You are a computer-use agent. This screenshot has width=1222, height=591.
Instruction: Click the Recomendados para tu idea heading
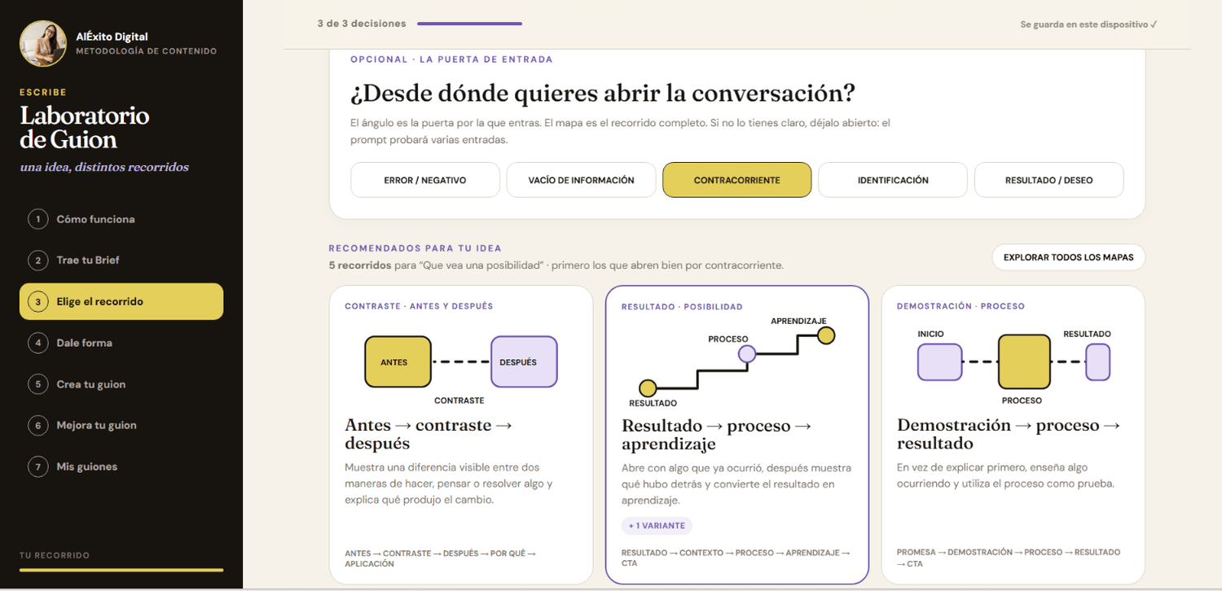coord(415,248)
